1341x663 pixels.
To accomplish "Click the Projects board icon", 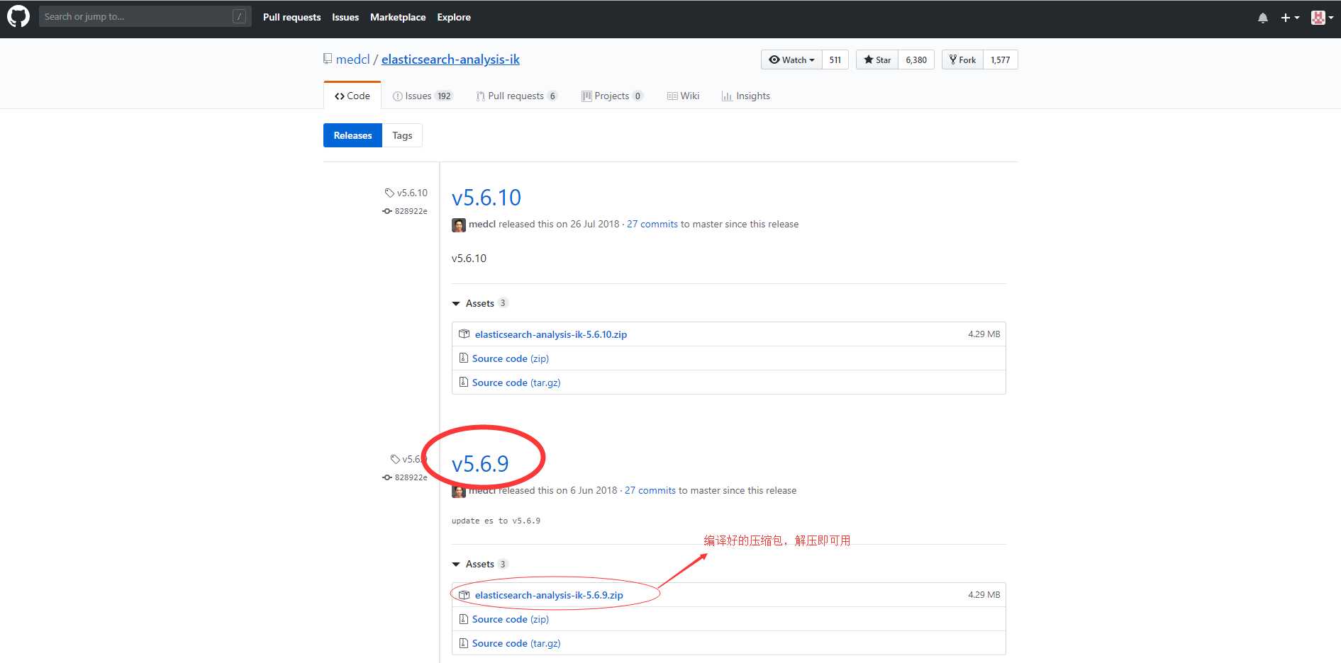I will [586, 96].
